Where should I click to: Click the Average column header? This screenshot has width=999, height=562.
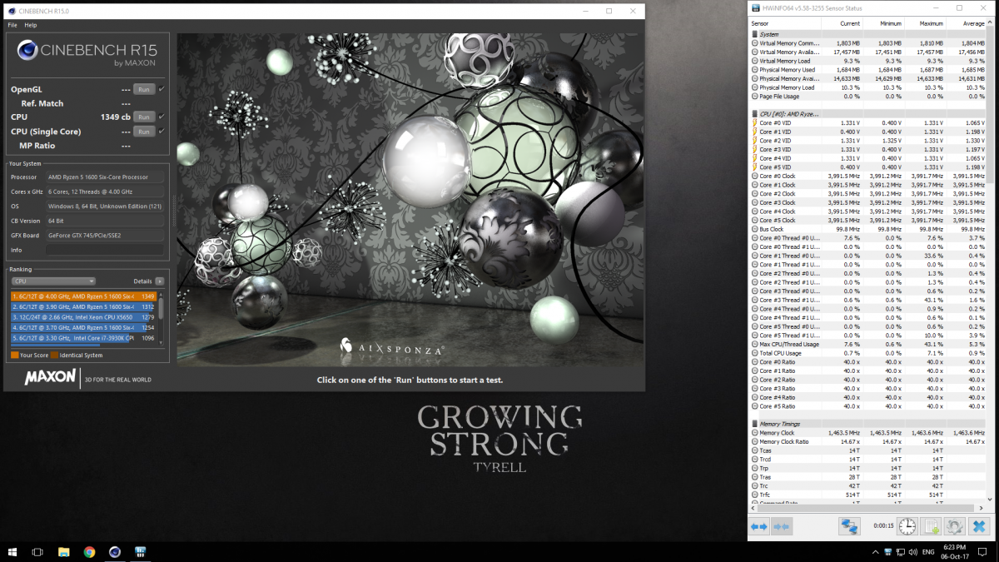tap(967, 23)
